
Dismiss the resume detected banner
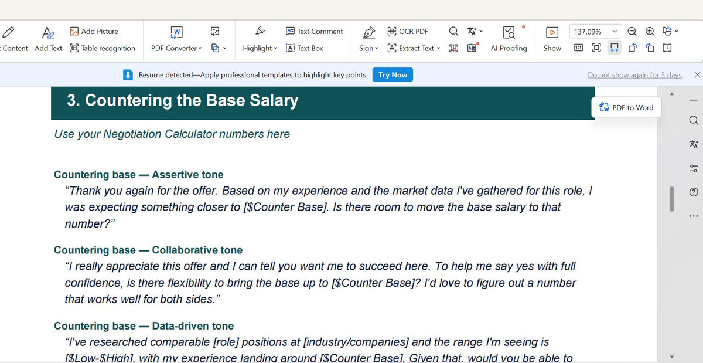(697, 75)
